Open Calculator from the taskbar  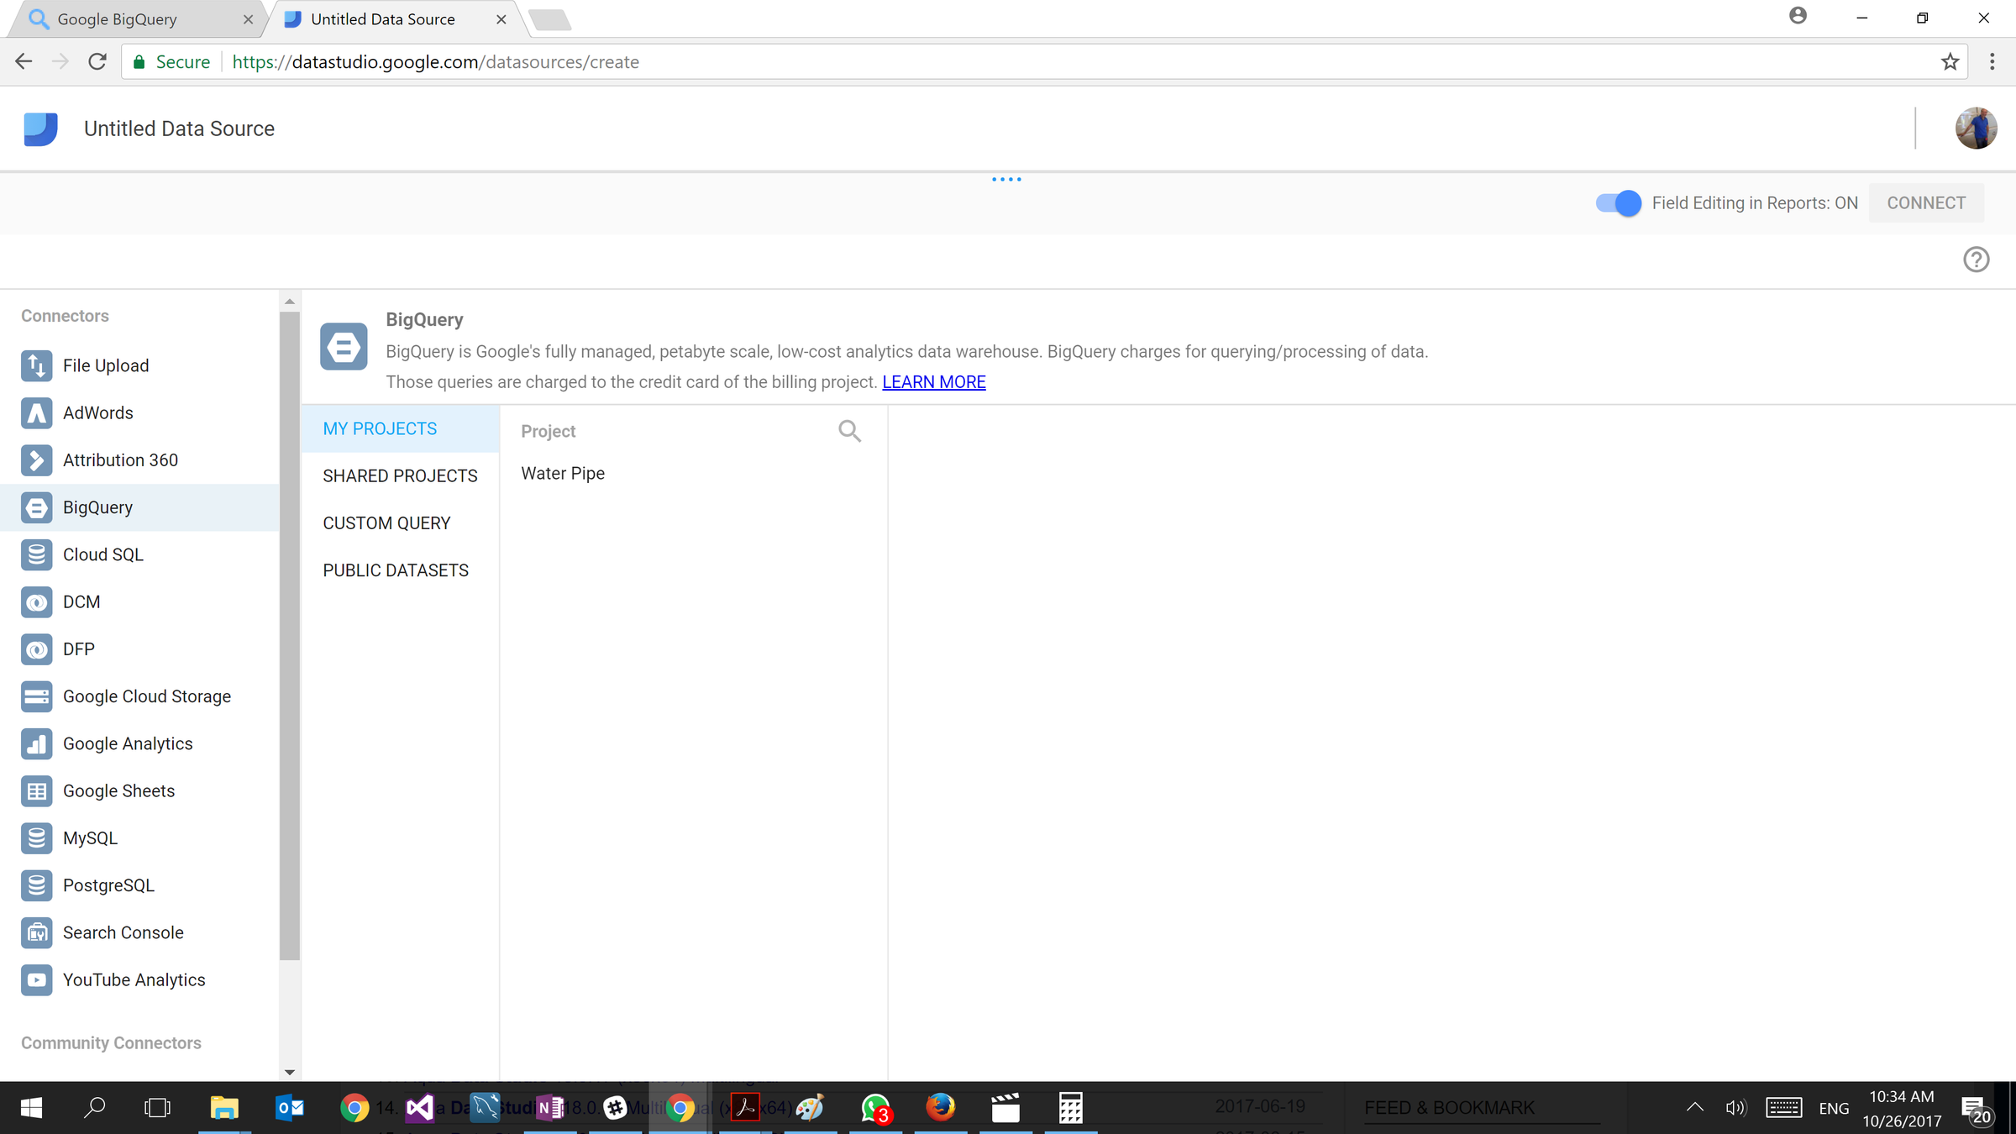tap(1070, 1108)
